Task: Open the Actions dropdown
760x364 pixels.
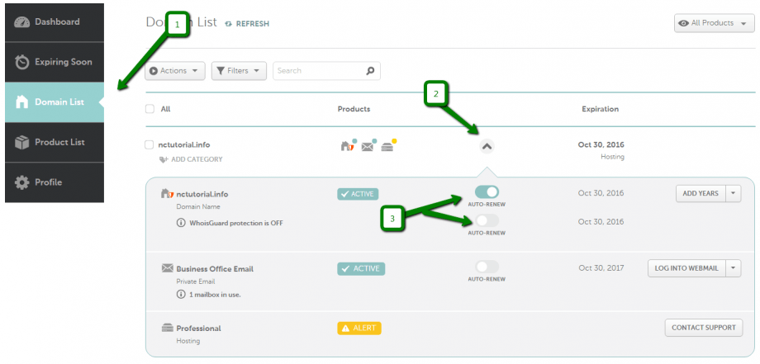Action: [175, 71]
